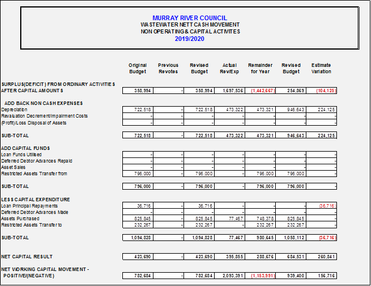Select the 1,058,112 sub-total cell
The image size is (371, 286).
(x=291, y=238)
